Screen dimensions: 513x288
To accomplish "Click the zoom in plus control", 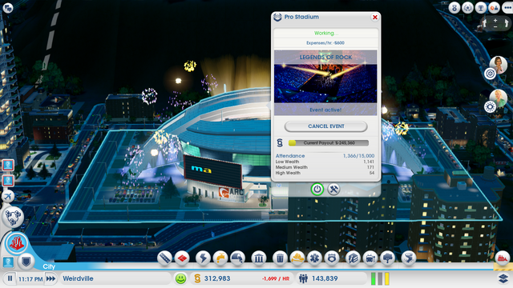I will (495, 20).
